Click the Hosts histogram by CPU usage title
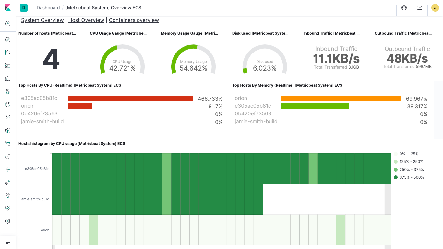 pos(72,143)
